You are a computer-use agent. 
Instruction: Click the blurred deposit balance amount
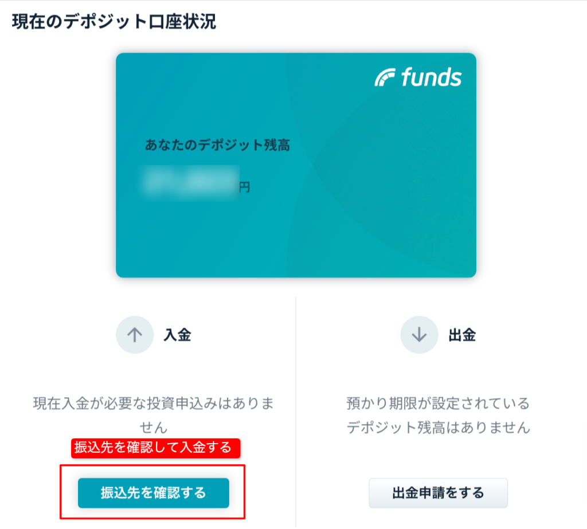point(191,182)
